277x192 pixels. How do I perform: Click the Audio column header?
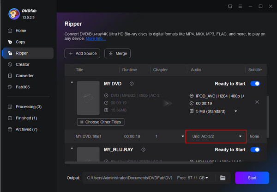coord(196,70)
